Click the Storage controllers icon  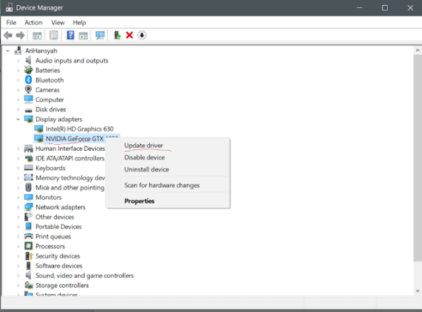click(28, 285)
